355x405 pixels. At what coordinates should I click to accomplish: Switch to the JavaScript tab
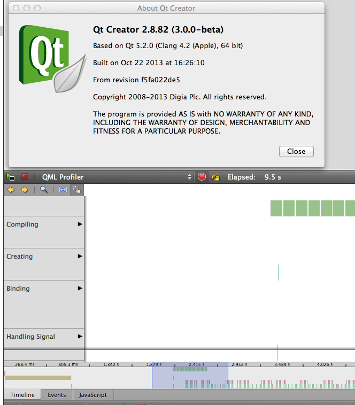92,395
